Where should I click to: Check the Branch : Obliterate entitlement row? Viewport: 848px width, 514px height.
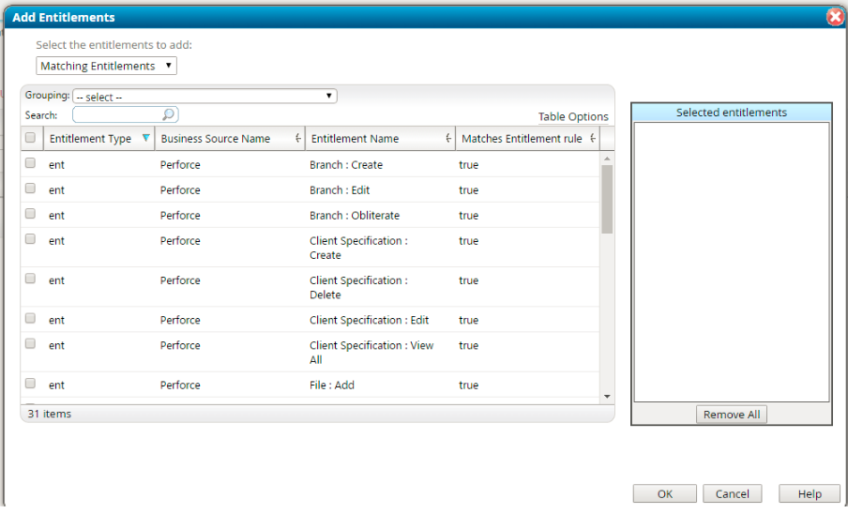click(x=30, y=214)
